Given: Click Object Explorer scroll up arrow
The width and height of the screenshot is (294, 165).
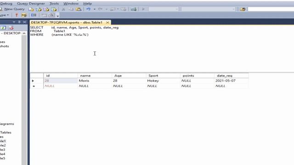Looking at the screenshot, I should click(x=24, y=33).
